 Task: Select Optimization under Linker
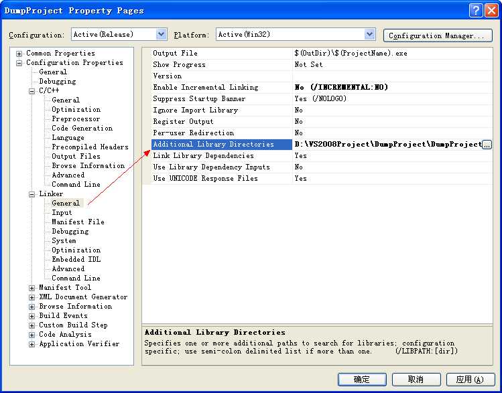[76, 250]
